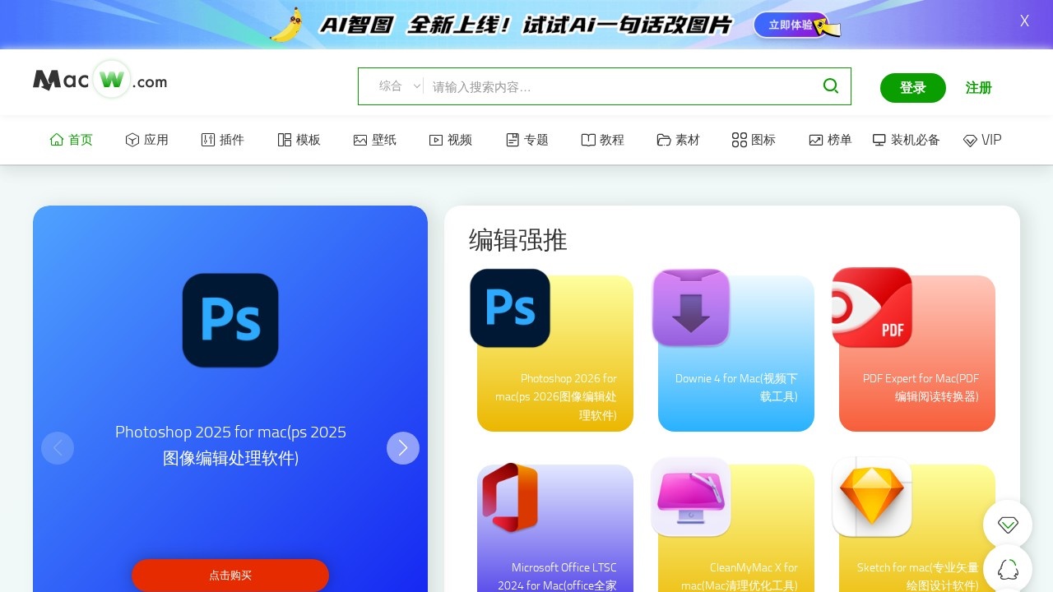Viewport: 1053px width, 592px height.
Task: Click the 插件 plugins nav icon
Action: tap(208, 140)
